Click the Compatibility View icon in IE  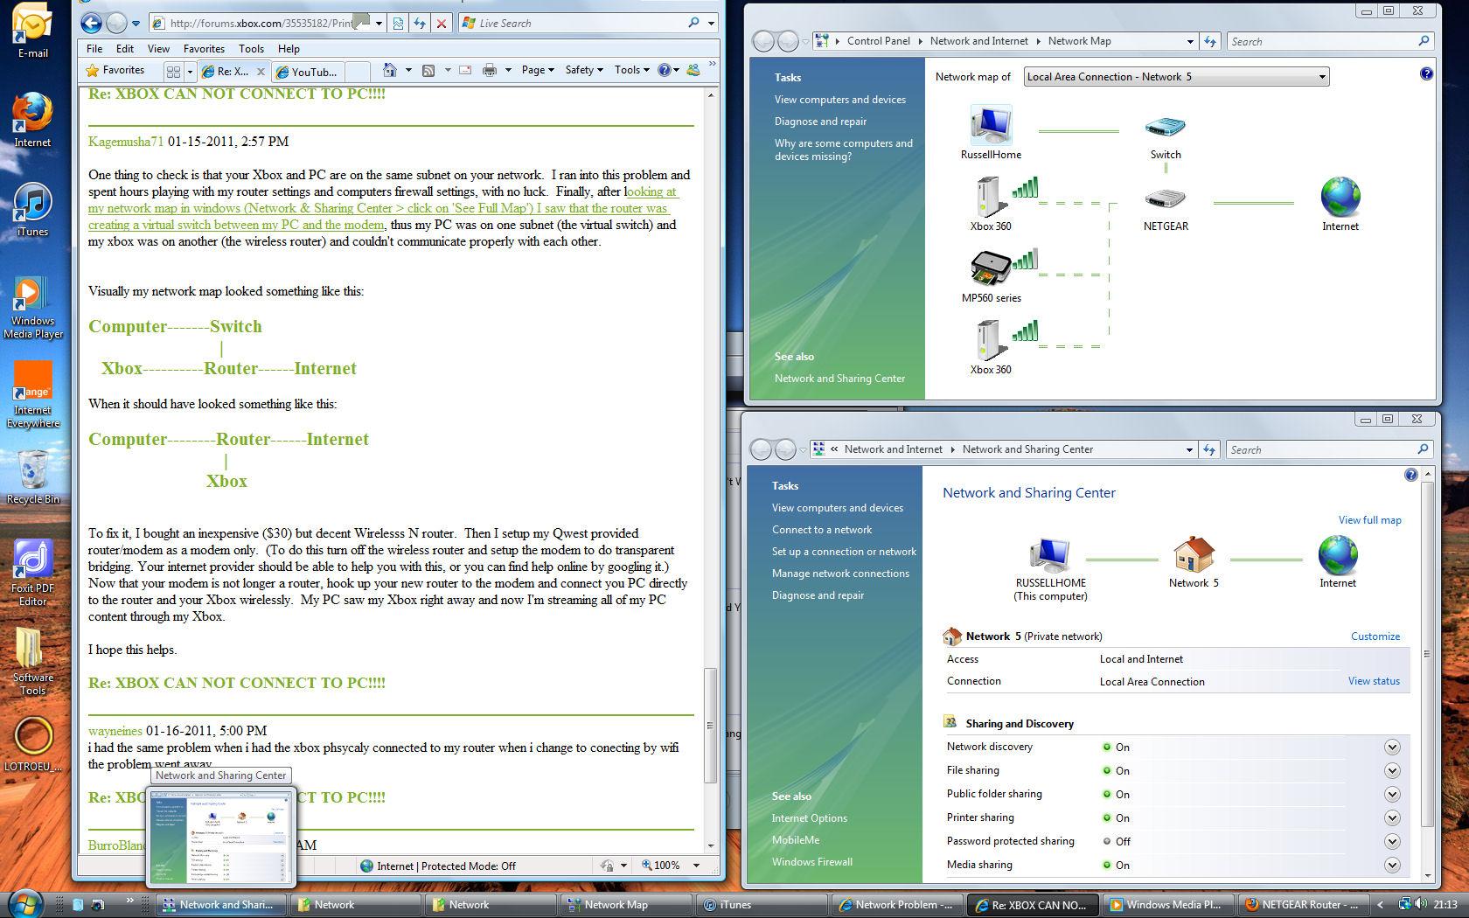[x=398, y=24]
